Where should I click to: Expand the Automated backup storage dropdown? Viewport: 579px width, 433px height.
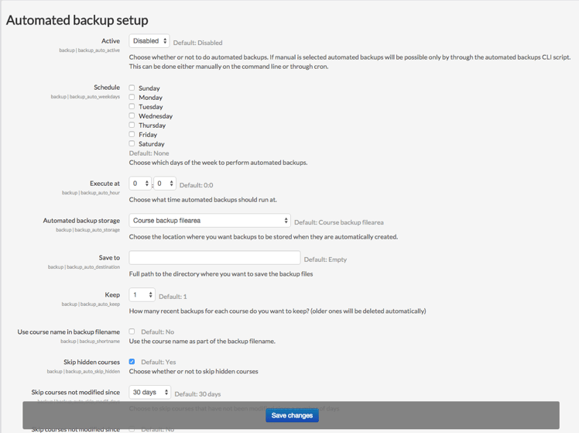(x=210, y=221)
